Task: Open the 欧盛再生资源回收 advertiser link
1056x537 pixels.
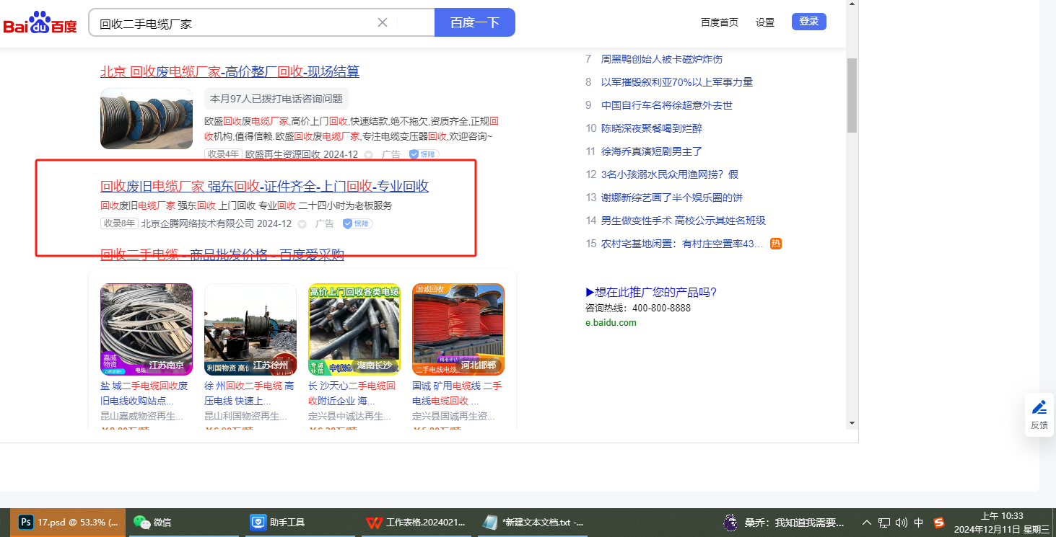Action: pos(282,154)
